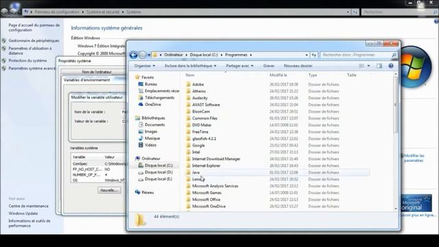439x247 pixels.
Task: Select the Atheros folder icon
Action: tap(189, 91)
